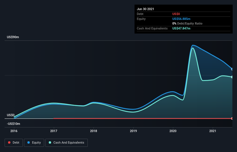Click the red US$0 debt value in tooltip

pos(176,14)
